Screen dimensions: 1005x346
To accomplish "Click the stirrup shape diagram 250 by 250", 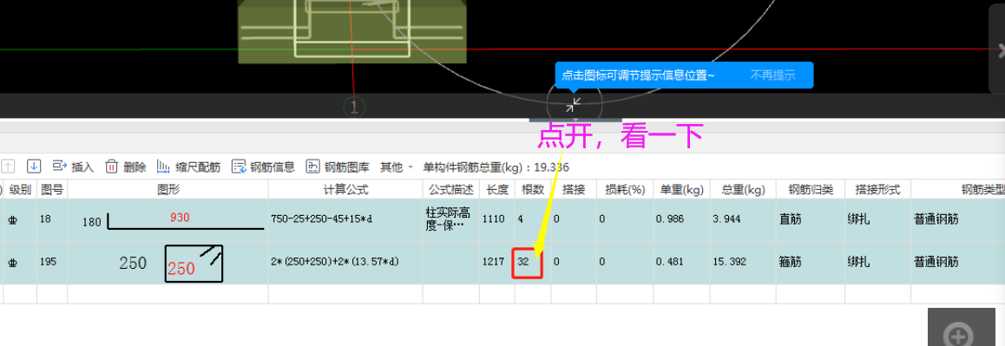I will click(x=171, y=263).
